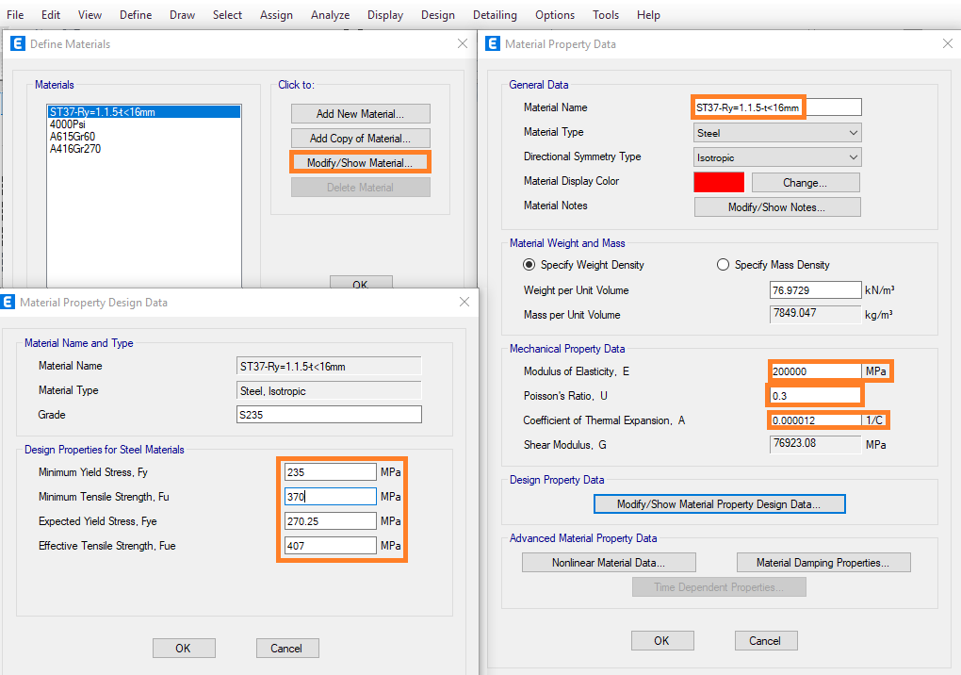Close the Material Property Design Data dialog

point(464,302)
